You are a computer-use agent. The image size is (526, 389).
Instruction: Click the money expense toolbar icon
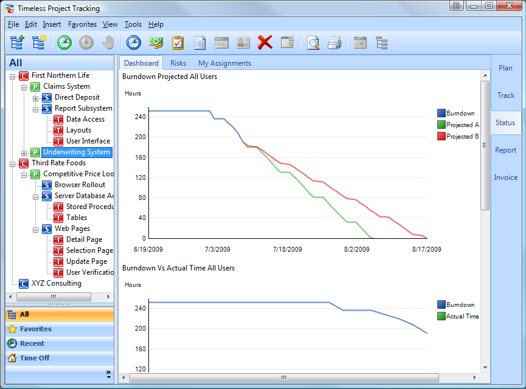[156, 43]
